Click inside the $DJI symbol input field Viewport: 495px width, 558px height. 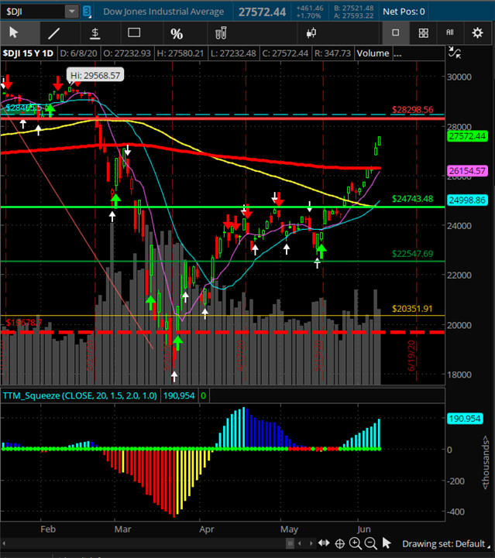[x=33, y=12]
